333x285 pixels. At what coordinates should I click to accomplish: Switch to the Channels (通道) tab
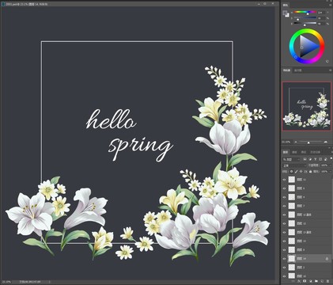click(x=294, y=152)
